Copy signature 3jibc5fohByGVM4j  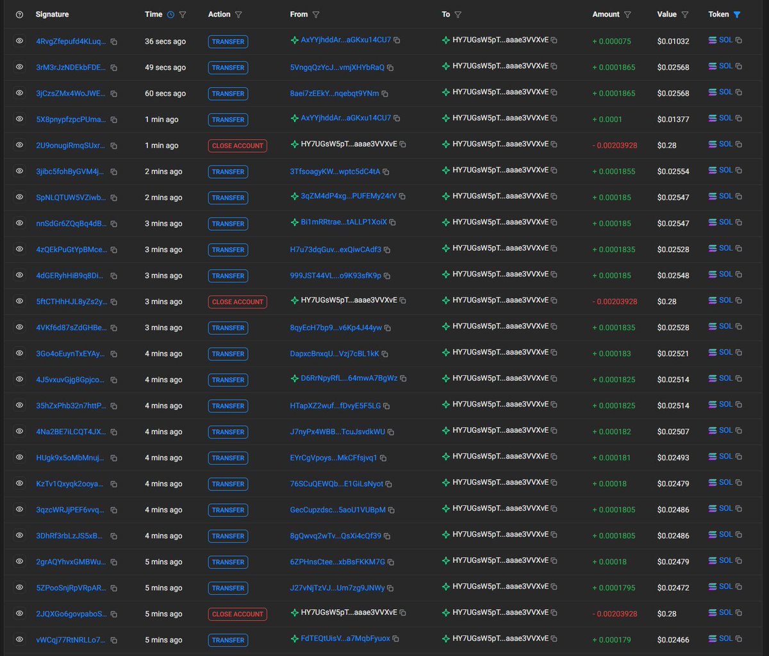click(x=113, y=172)
